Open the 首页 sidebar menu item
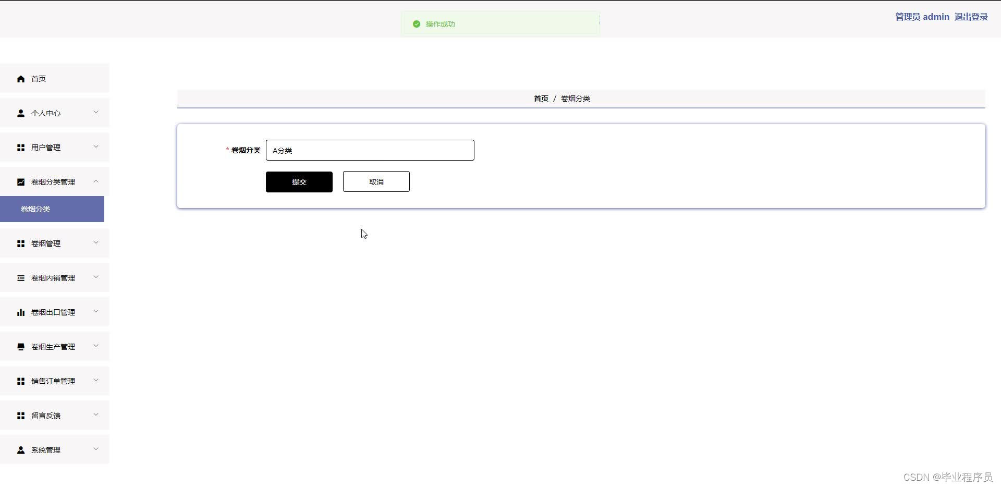1001x487 pixels. tap(54, 78)
